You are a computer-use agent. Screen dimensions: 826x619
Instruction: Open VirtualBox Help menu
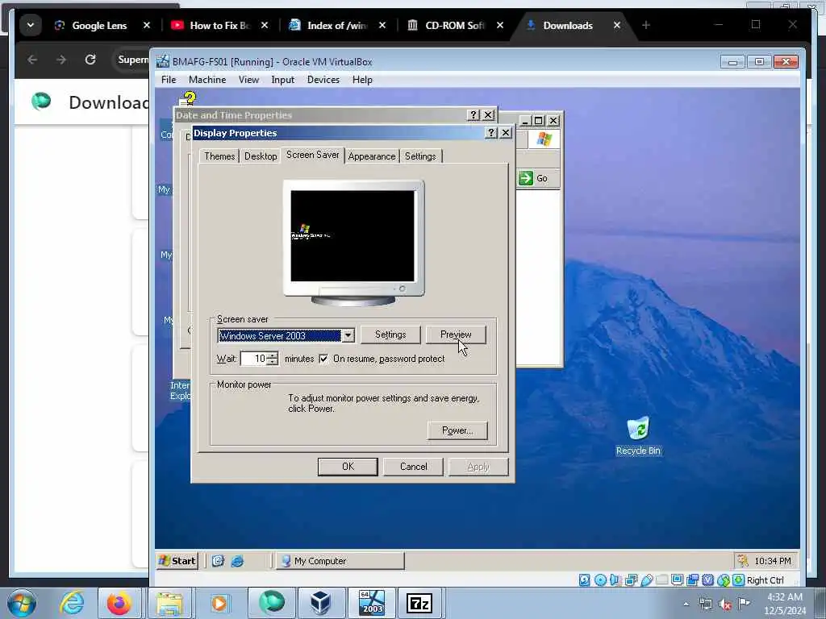pos(362,80)
